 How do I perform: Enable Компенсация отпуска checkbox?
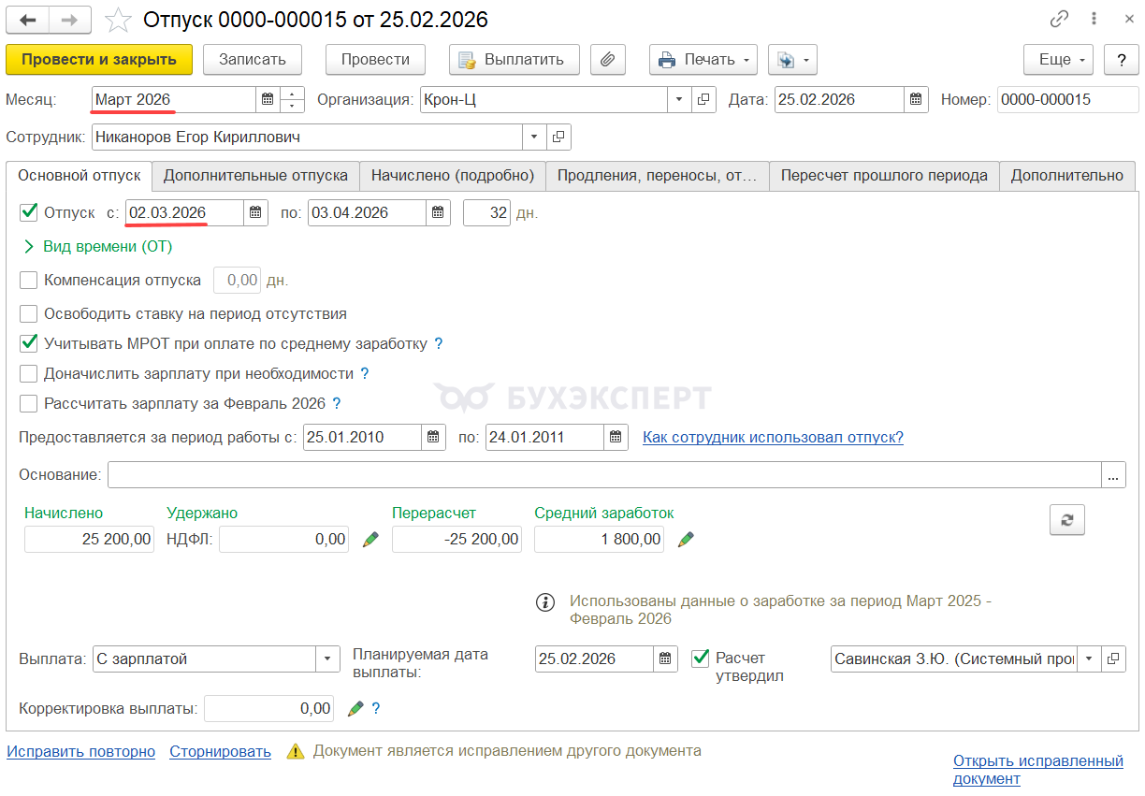pyautogui.click(x=28, y=280)
